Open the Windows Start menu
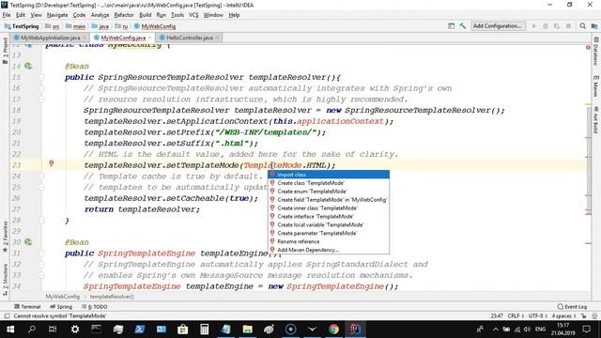This screenshot has width=601, height=338. click(x=10, y=330)
